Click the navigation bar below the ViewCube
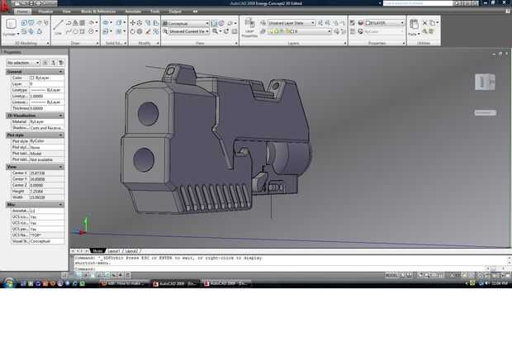Viewport: 512px width, 337px height. tap(485, 113)
